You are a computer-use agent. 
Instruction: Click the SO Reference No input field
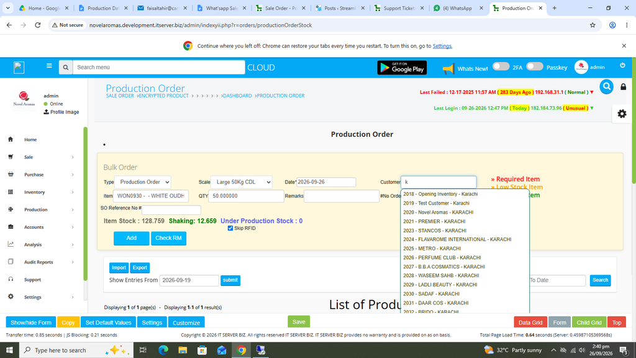[171, 210]
